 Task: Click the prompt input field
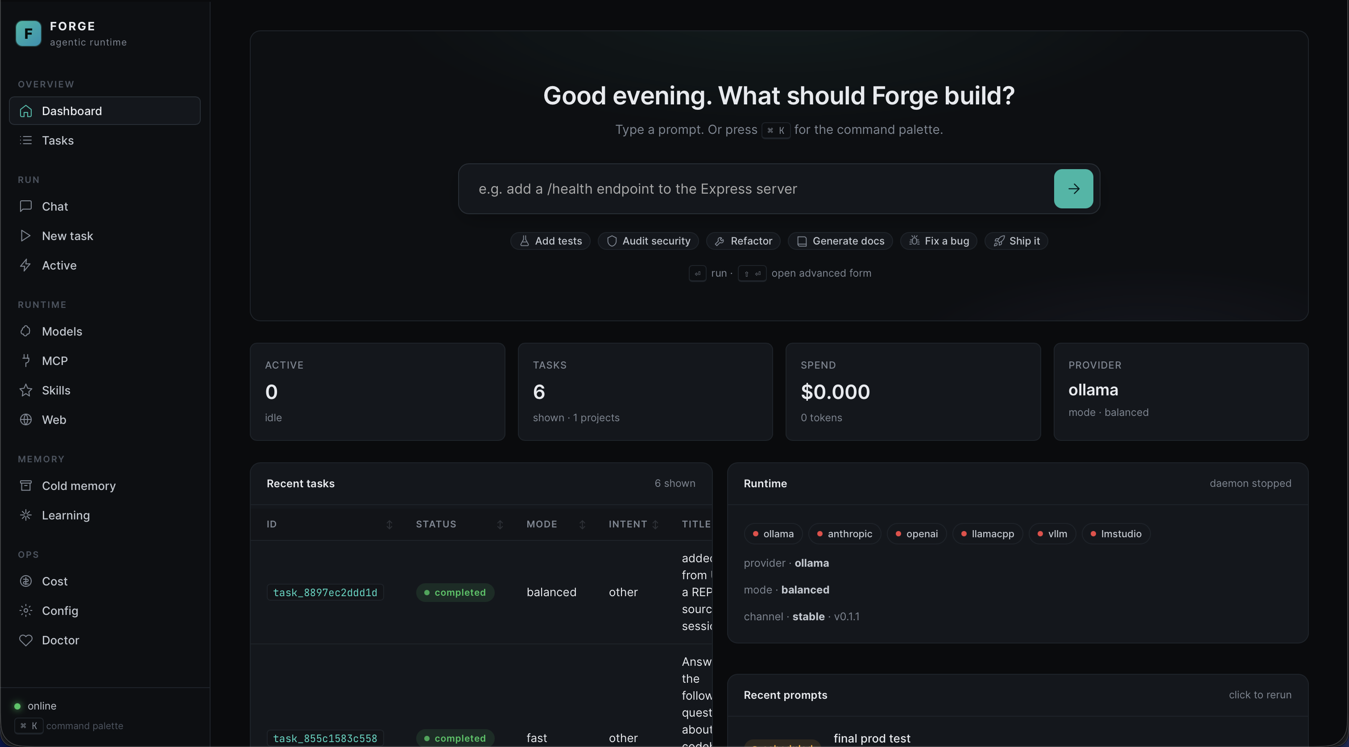(x=733, y=189)
